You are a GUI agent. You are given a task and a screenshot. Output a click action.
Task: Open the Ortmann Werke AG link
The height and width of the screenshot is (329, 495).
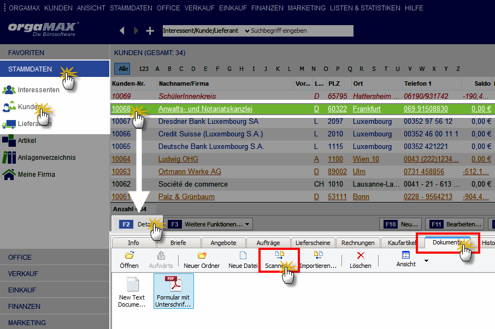click(x=190, y=172)
